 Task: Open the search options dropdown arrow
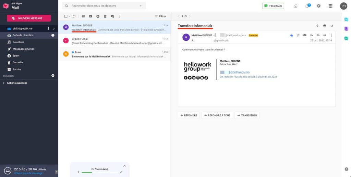pyautogui.click(x=141, y=6)
